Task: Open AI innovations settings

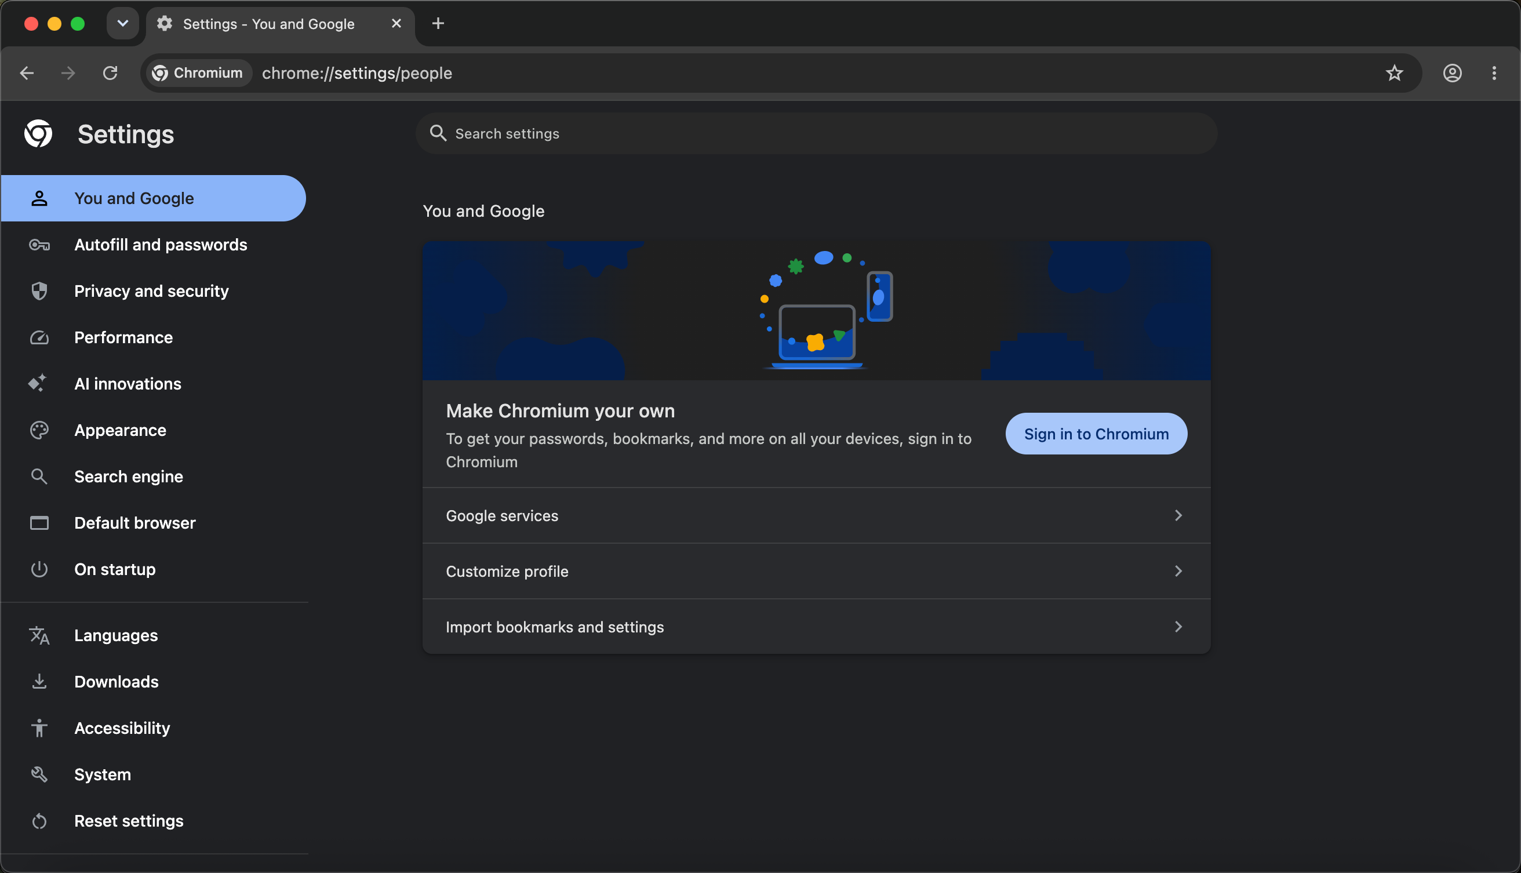Action: [x=154, y=384]
